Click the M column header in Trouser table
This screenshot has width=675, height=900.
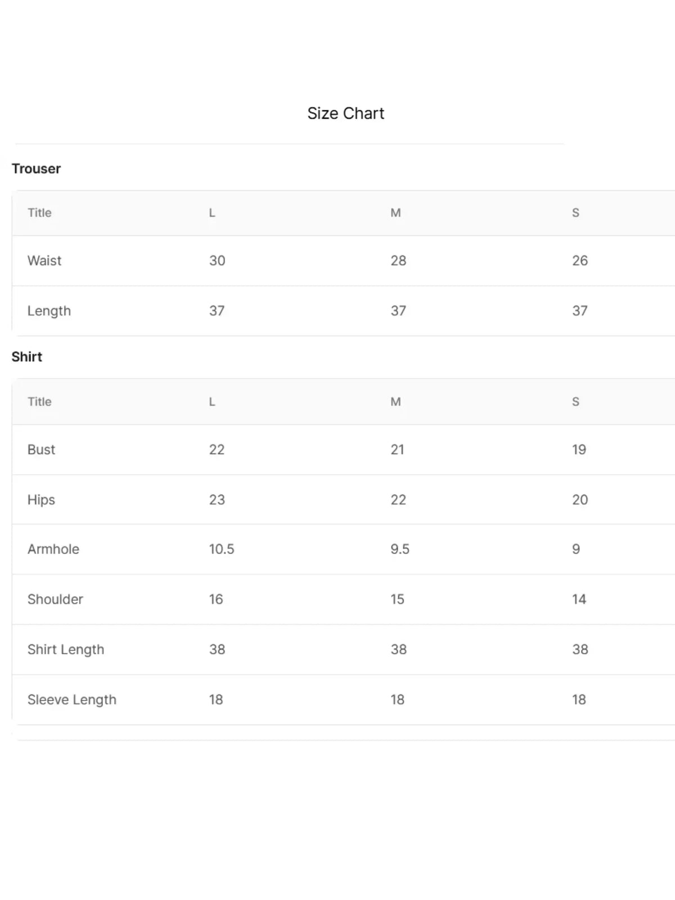click(395, 213)
